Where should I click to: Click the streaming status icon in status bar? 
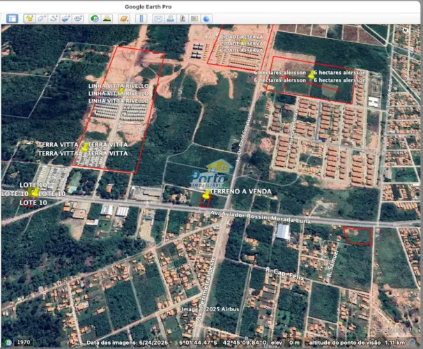click(x=412, y=343)
